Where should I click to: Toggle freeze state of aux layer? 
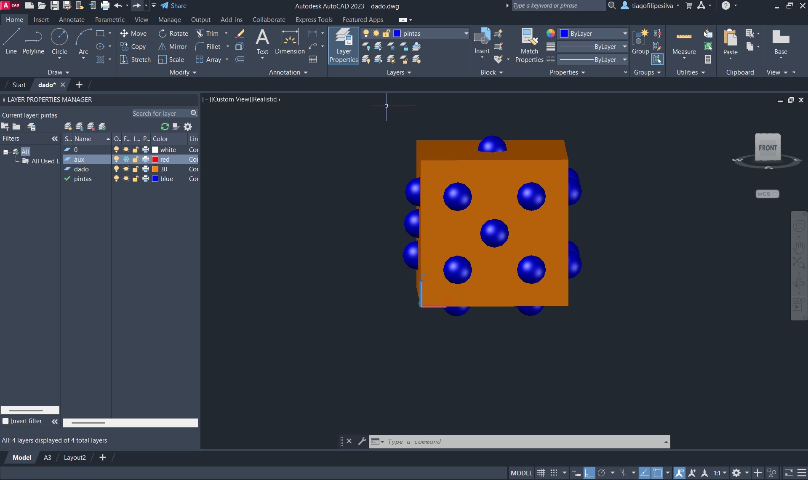[x=126, y=160]
